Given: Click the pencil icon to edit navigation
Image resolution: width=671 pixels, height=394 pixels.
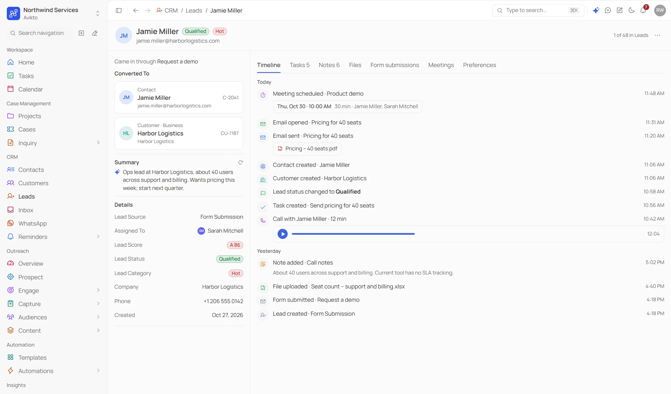Looking at the screenshot, I should coord(95,33).
